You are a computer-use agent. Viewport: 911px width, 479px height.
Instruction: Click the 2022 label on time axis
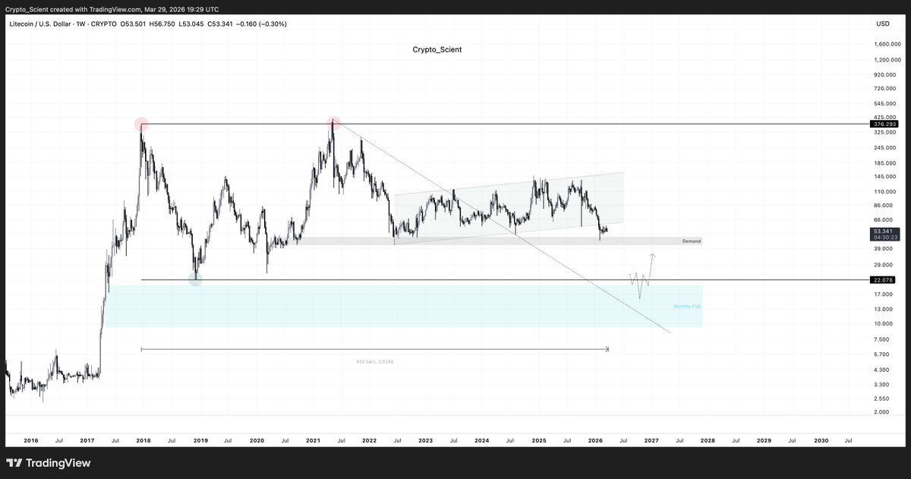point(369,440)
